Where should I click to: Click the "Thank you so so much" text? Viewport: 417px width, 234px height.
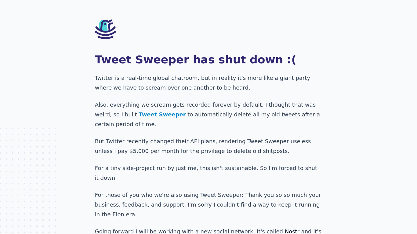pos(275,195)
